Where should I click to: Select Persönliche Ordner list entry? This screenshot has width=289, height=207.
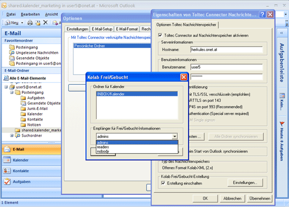(x=112, y=46)
